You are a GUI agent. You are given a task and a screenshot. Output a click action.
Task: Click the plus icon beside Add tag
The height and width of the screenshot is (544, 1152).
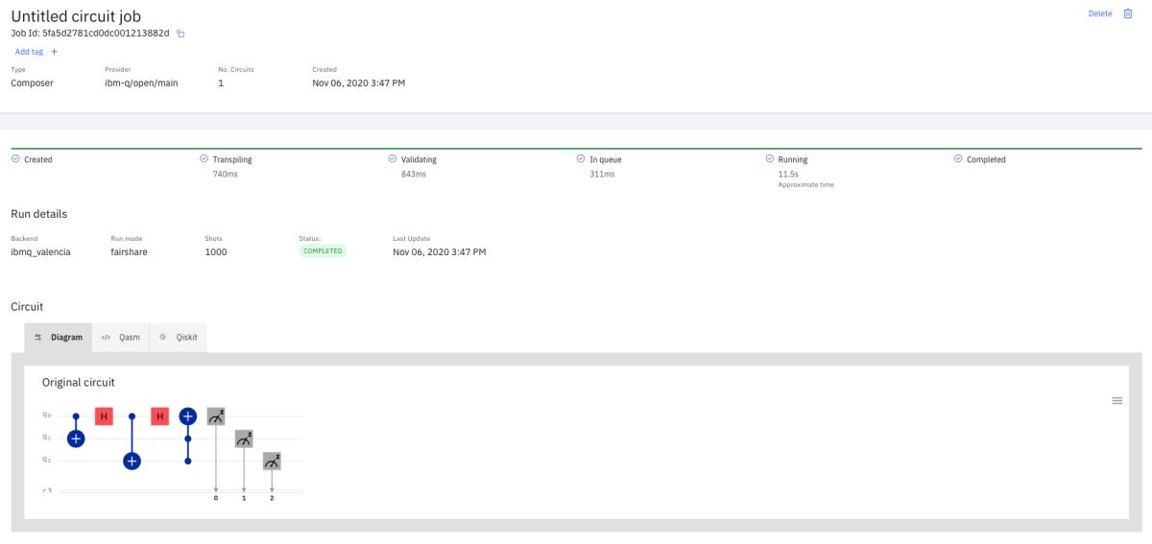tap(55, 52)
